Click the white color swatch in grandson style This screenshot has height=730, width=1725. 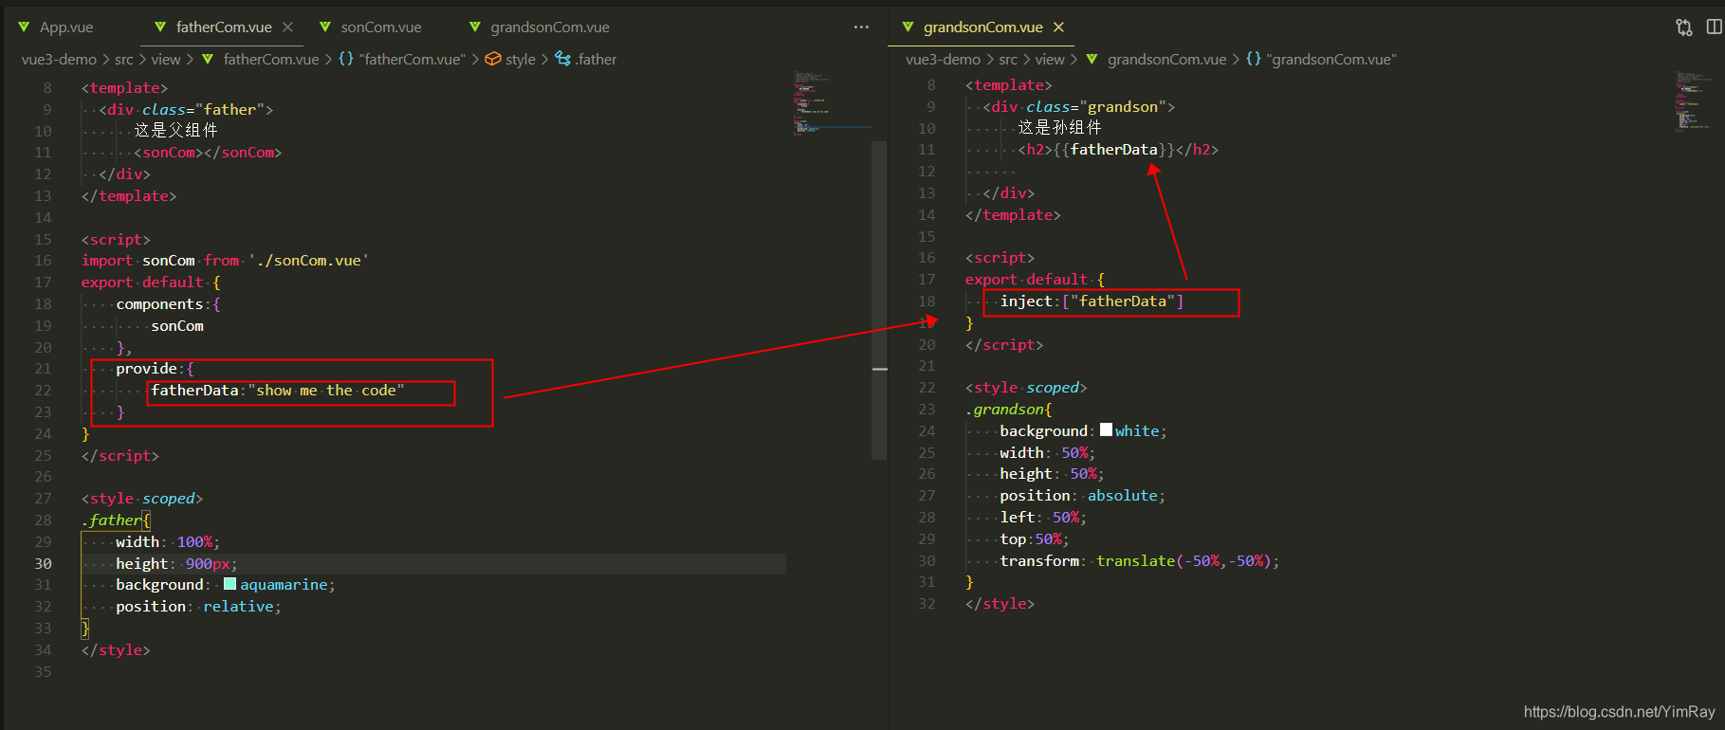1106,430
